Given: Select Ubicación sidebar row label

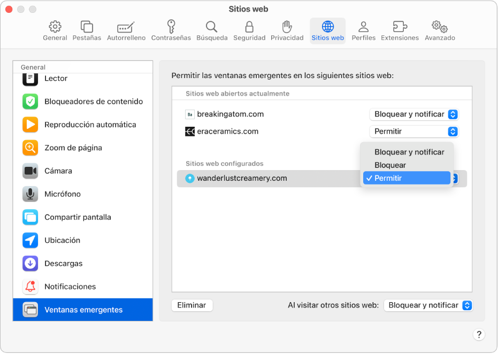Looking at the screenshot, I should (62, 241).
